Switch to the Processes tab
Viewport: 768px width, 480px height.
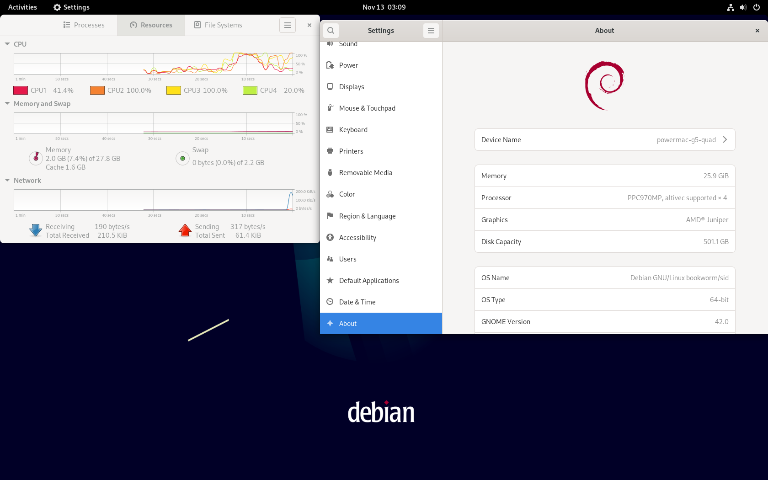click(x=84, y=25)
